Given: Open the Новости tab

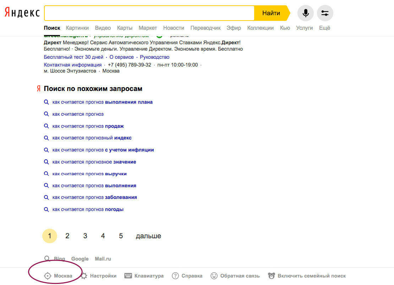Looking at the screenshot, I should 174,28.
